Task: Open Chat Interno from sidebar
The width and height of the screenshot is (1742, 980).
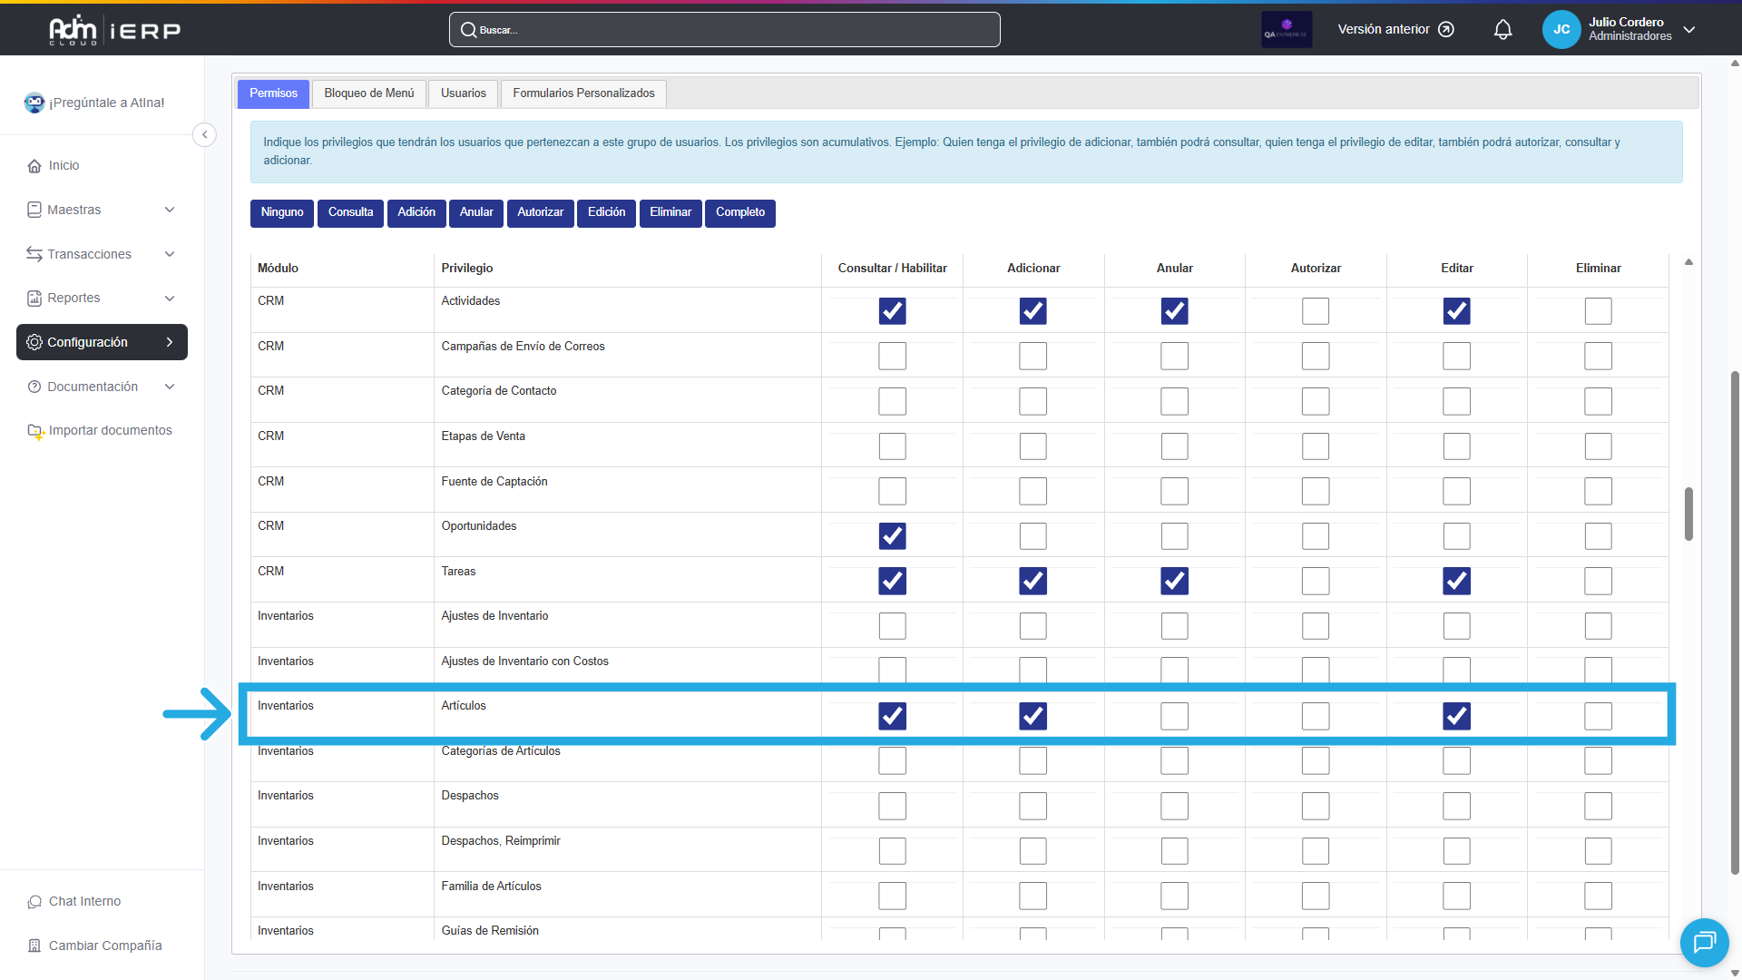Action: pyautogui.click(x=83, y=901)
